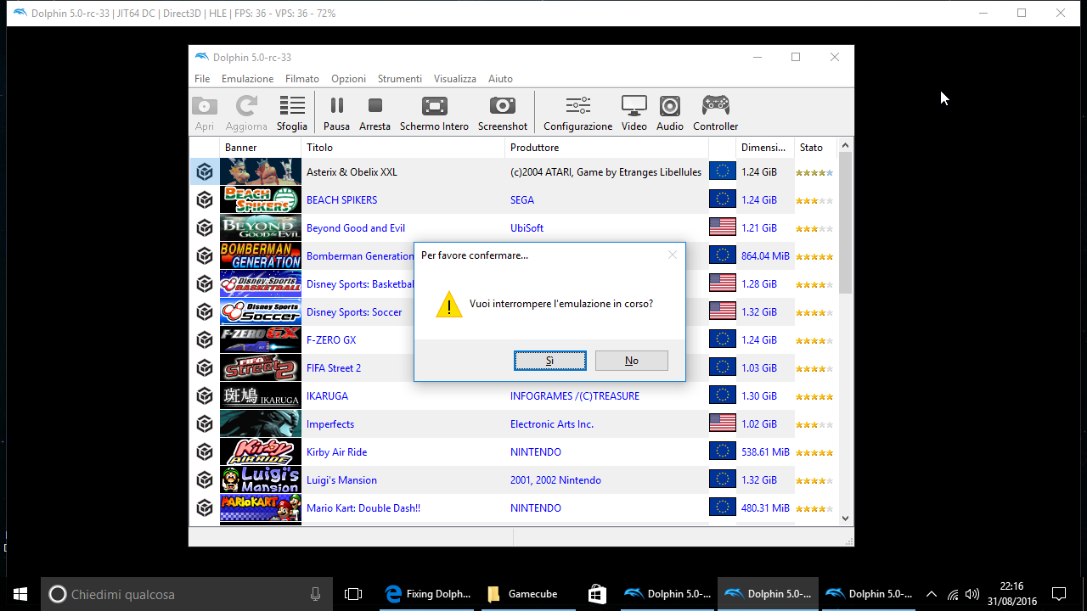Click the Kirby Air Ride banner thumbnail

tap(261, 452)
